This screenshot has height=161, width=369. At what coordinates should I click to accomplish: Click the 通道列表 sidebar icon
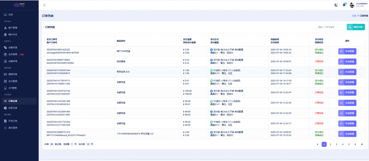[5, 74]
